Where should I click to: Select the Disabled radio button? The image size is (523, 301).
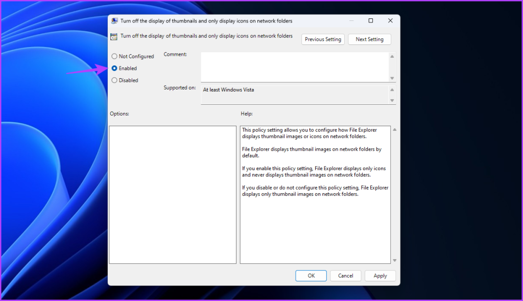pos(114,80)
